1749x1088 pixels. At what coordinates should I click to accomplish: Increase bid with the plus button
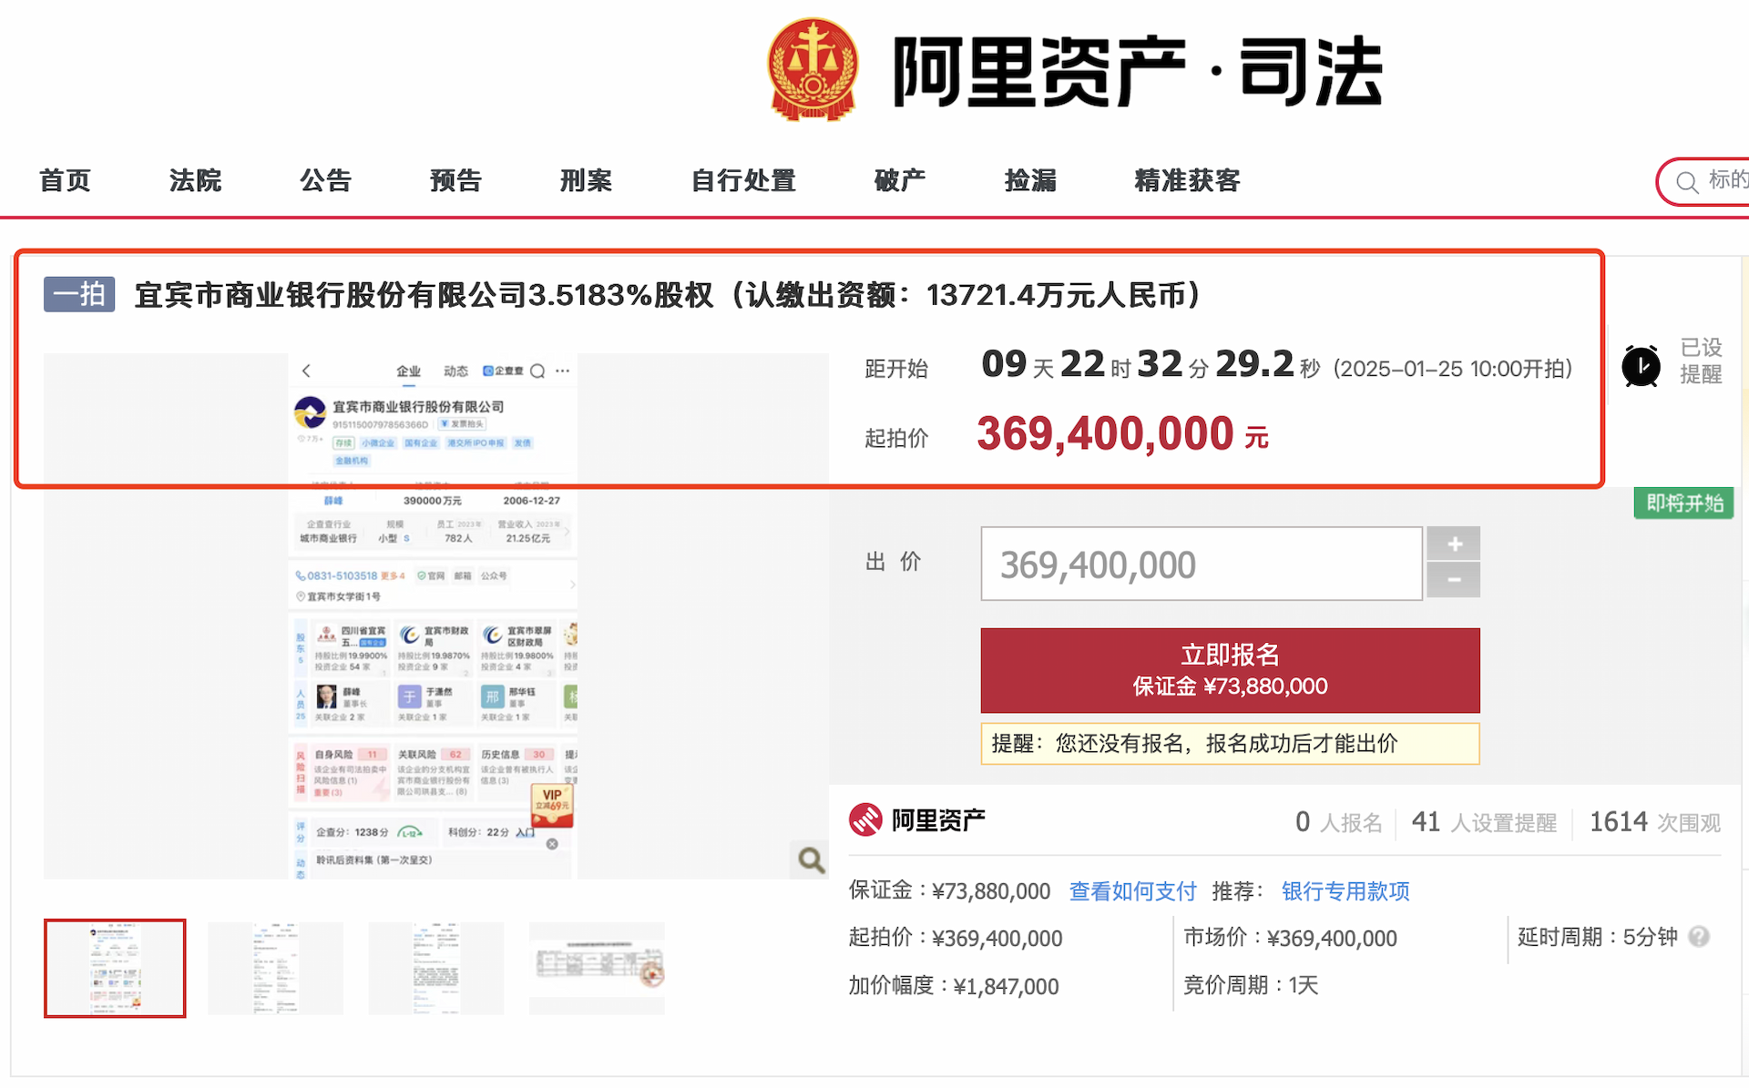point(1454,544)
